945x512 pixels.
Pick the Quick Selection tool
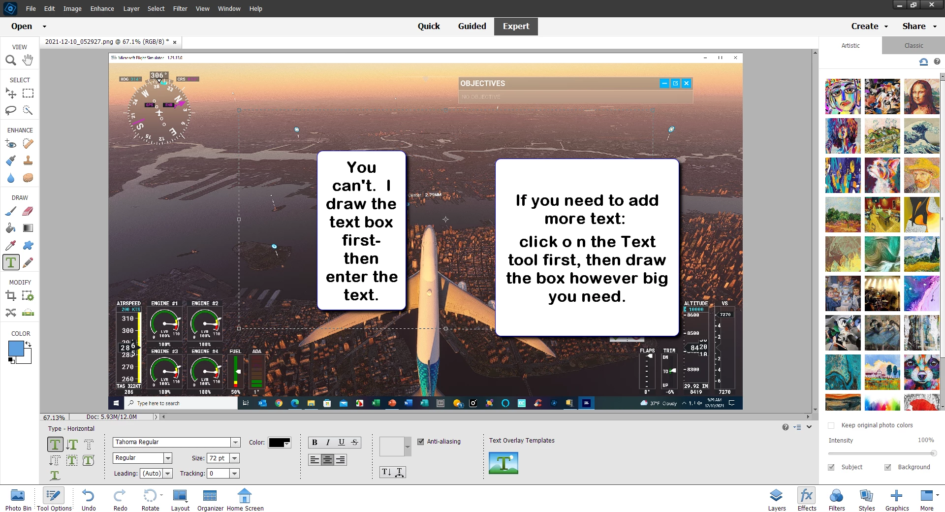coord(28,110)
